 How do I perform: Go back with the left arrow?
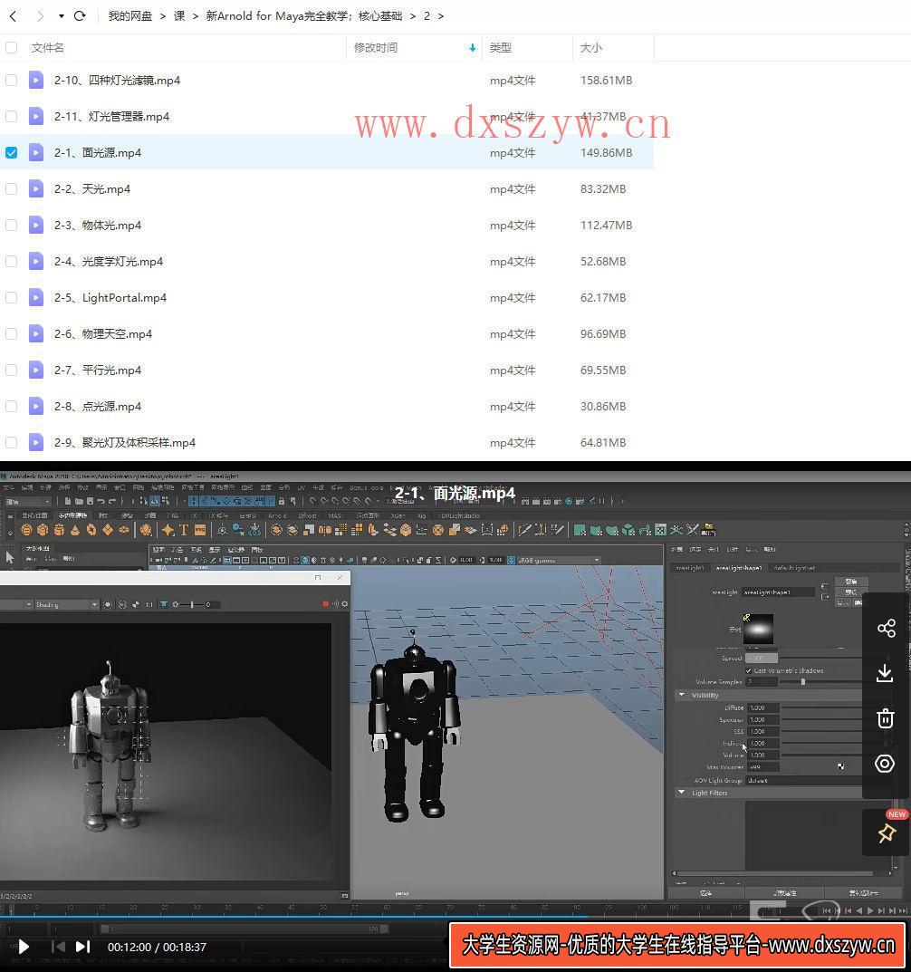[x=13, y=16]
